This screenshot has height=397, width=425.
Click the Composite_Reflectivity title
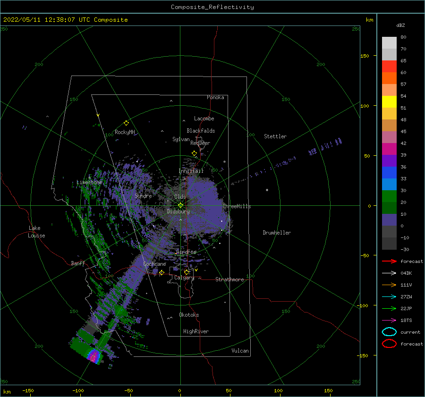[x=212, y=7]
